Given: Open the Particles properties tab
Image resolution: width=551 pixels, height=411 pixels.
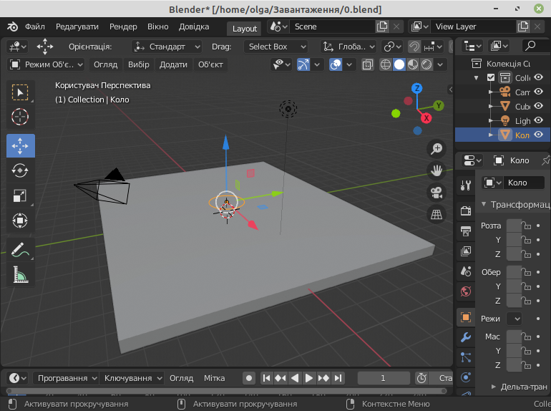Looking at the screenshot, I should [466, 357].
